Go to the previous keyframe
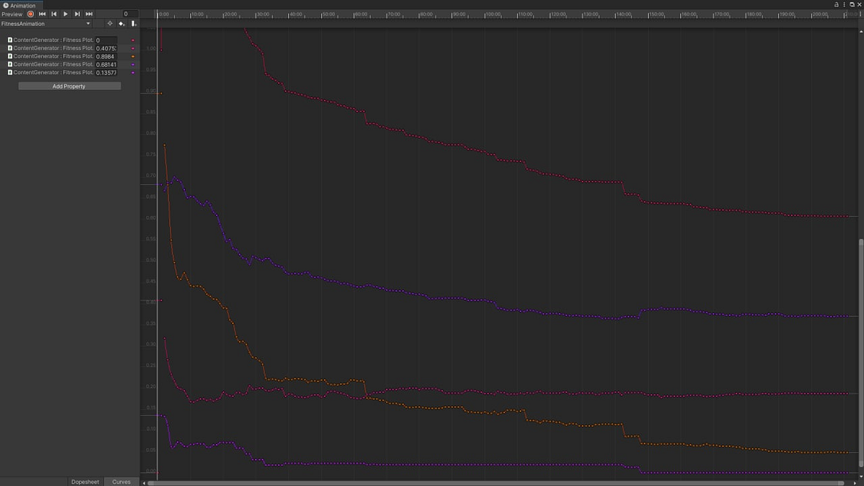 point(53,14)
